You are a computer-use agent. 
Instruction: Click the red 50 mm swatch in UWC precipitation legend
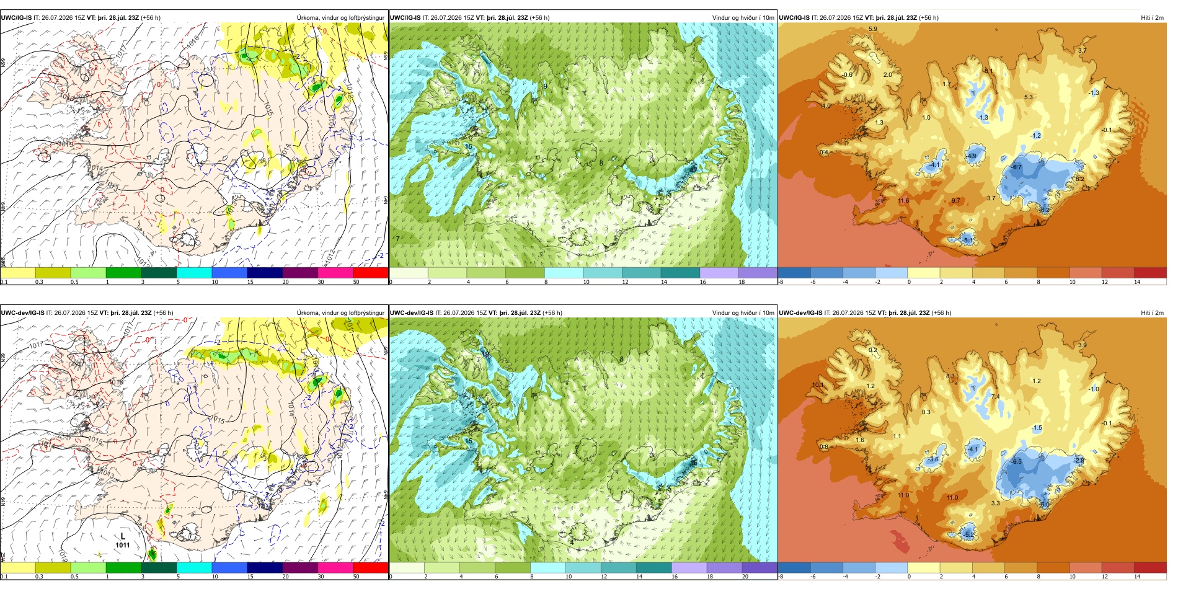[x=371, y=273]
